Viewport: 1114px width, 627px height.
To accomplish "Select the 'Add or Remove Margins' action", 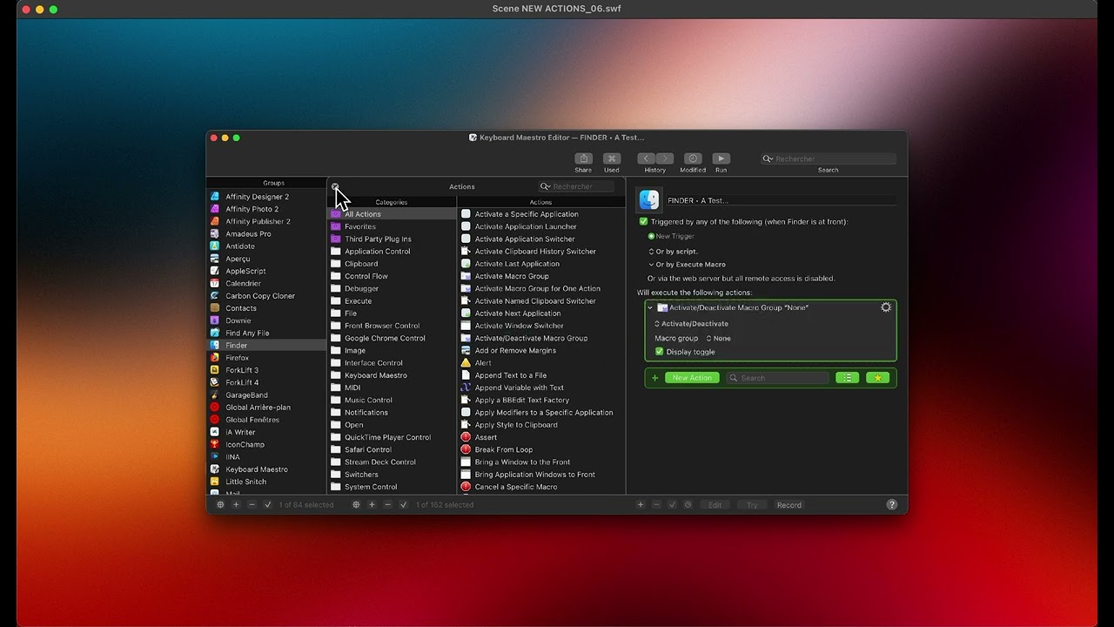I will 541,351.
